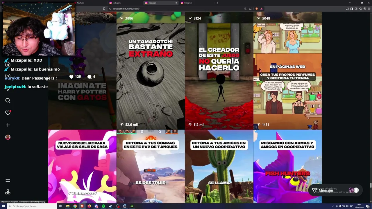Expand the browser tab search chevron
The height and width of the screenshot is (209, 372).
click(x=350, y=3)
